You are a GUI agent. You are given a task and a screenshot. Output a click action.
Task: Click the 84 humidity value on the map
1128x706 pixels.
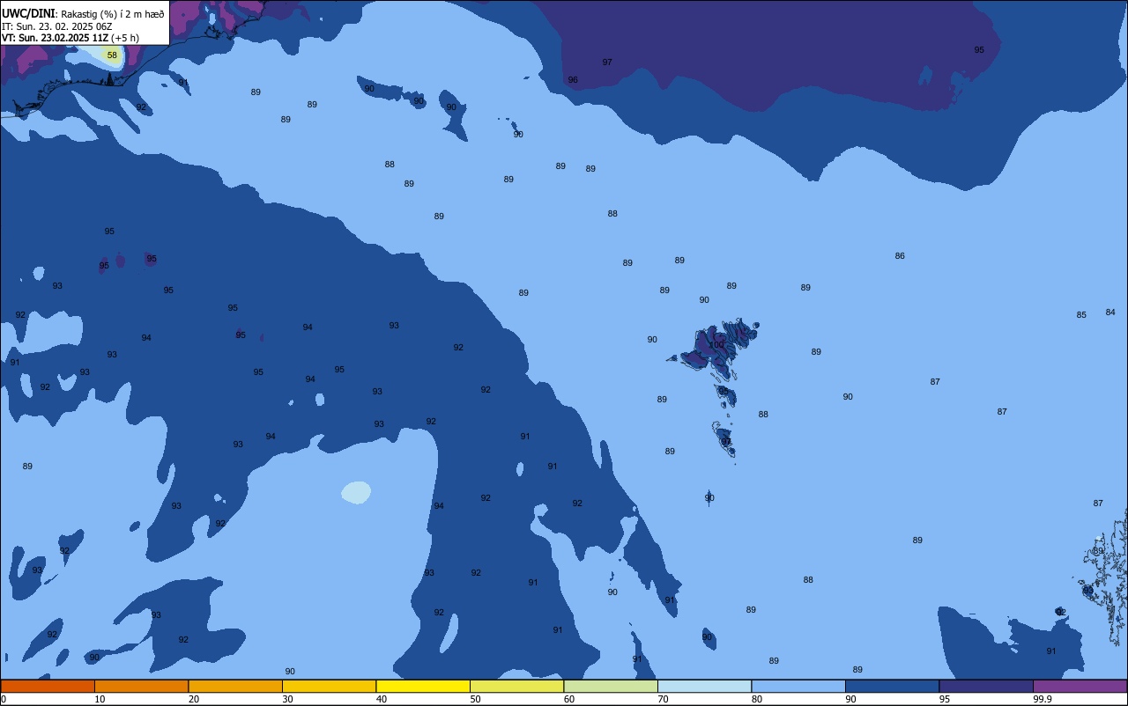click(1110, 312)
